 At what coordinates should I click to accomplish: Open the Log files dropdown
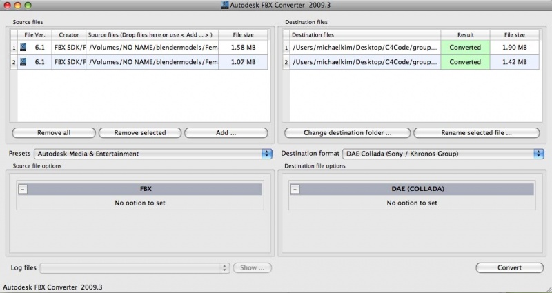point(136,267)
